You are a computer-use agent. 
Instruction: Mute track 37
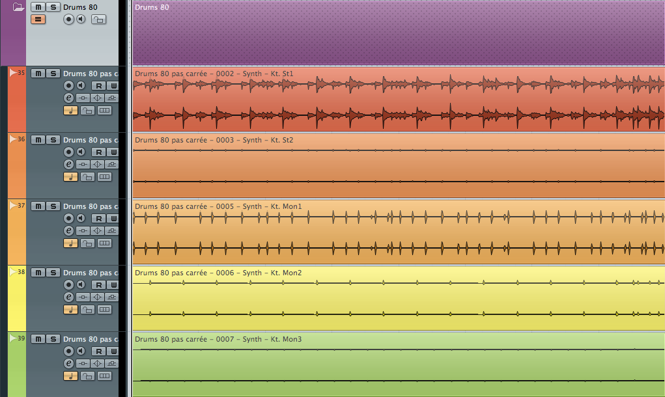[x=38, y=206]
